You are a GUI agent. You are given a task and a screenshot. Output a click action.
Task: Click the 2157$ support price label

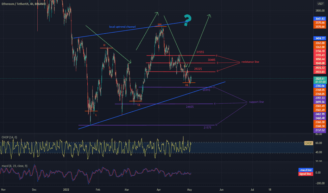[207, 127]
